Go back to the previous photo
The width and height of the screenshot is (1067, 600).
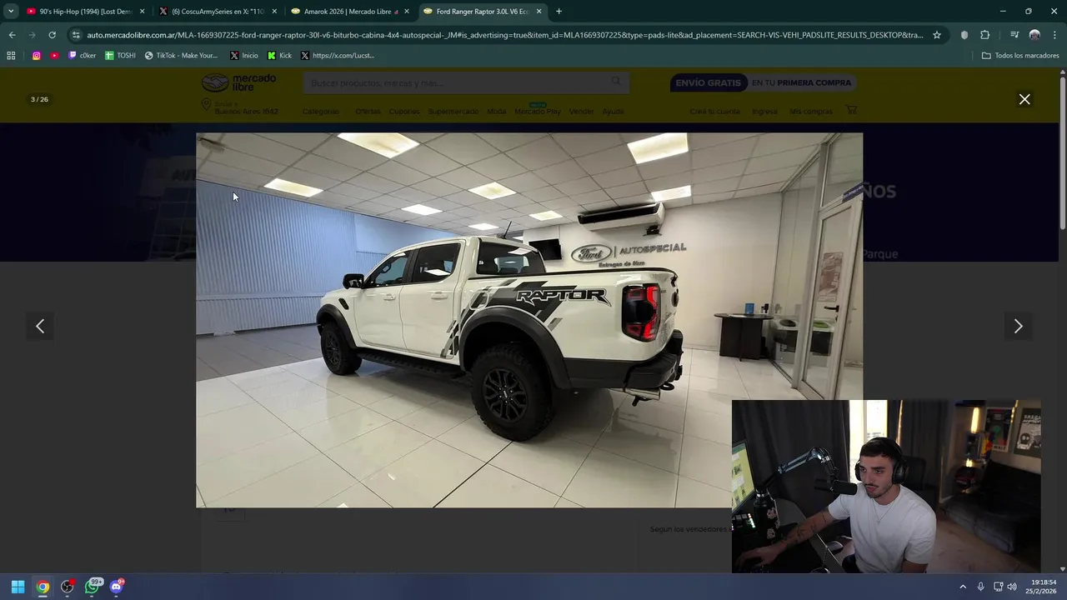40,327
